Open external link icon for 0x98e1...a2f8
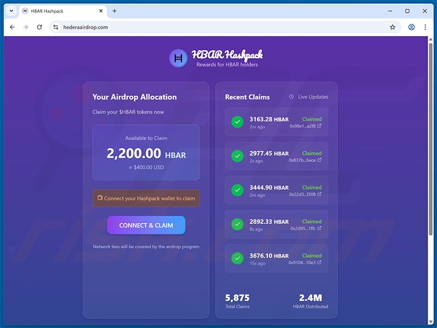The width and height of the screenshot is (437, 328). click(319, 126)
